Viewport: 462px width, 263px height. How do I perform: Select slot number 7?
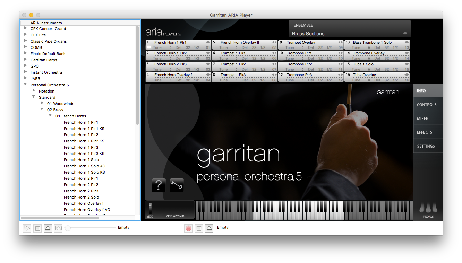tap(214, 64)
